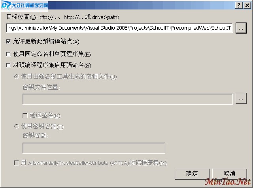
Task: Click the help question mark button
Action: (x=239, y=5)
